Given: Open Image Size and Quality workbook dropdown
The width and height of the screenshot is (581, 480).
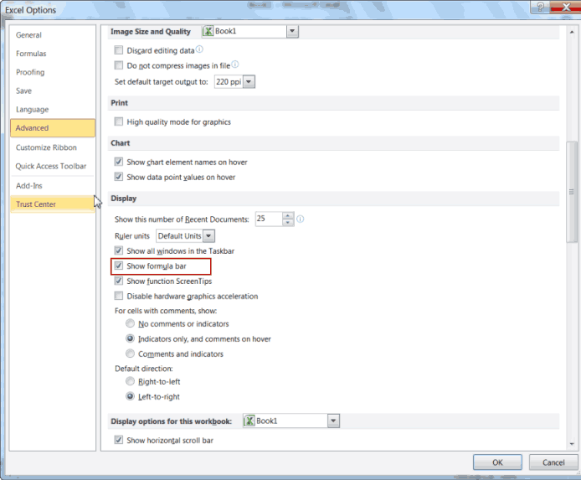Looking at the screenshot, I should [x=292, y=31].
